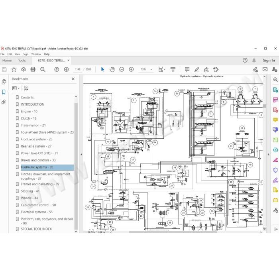Viewport: 279px width, 279px height.
Task: Print the document with printer icon
Action: 33,69
